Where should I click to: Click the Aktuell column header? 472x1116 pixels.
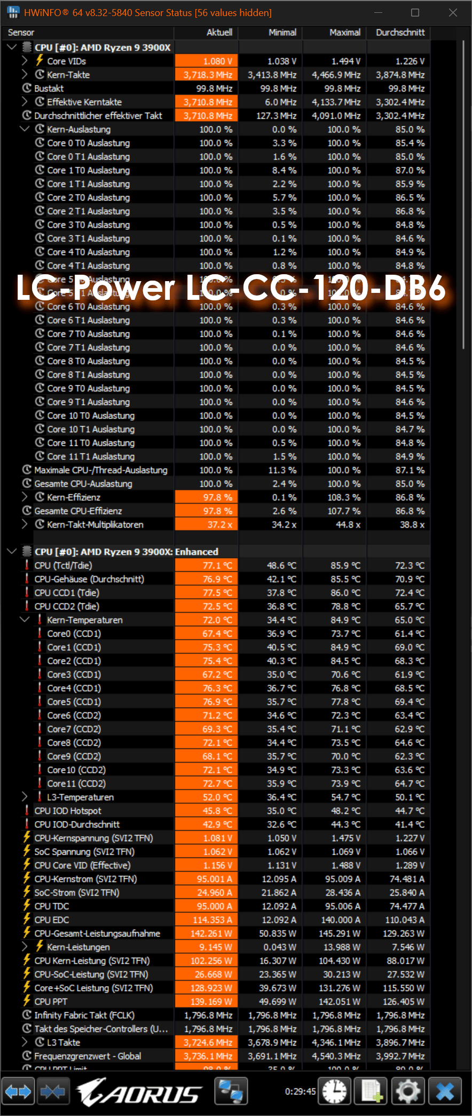click(207, 33)
